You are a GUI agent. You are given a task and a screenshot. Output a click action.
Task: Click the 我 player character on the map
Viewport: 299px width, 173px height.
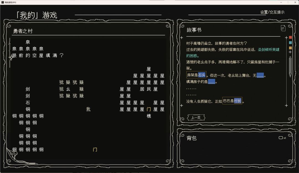click(x=88, y=109)
